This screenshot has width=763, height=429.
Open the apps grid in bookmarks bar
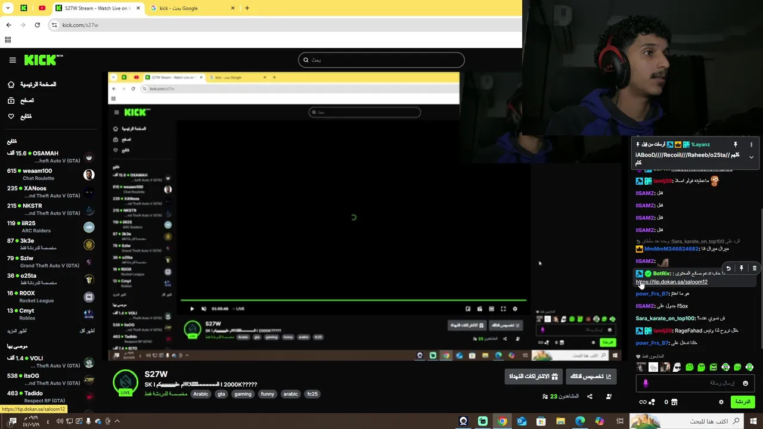[8, 40]
